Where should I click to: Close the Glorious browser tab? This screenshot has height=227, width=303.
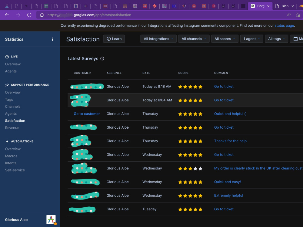(x=293, y=6)
